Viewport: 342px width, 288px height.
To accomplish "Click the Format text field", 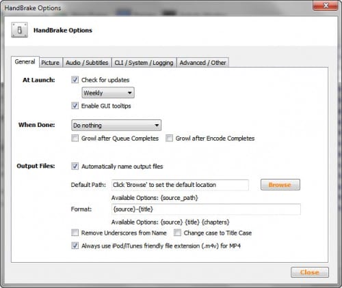I will (x=206, y=210).
